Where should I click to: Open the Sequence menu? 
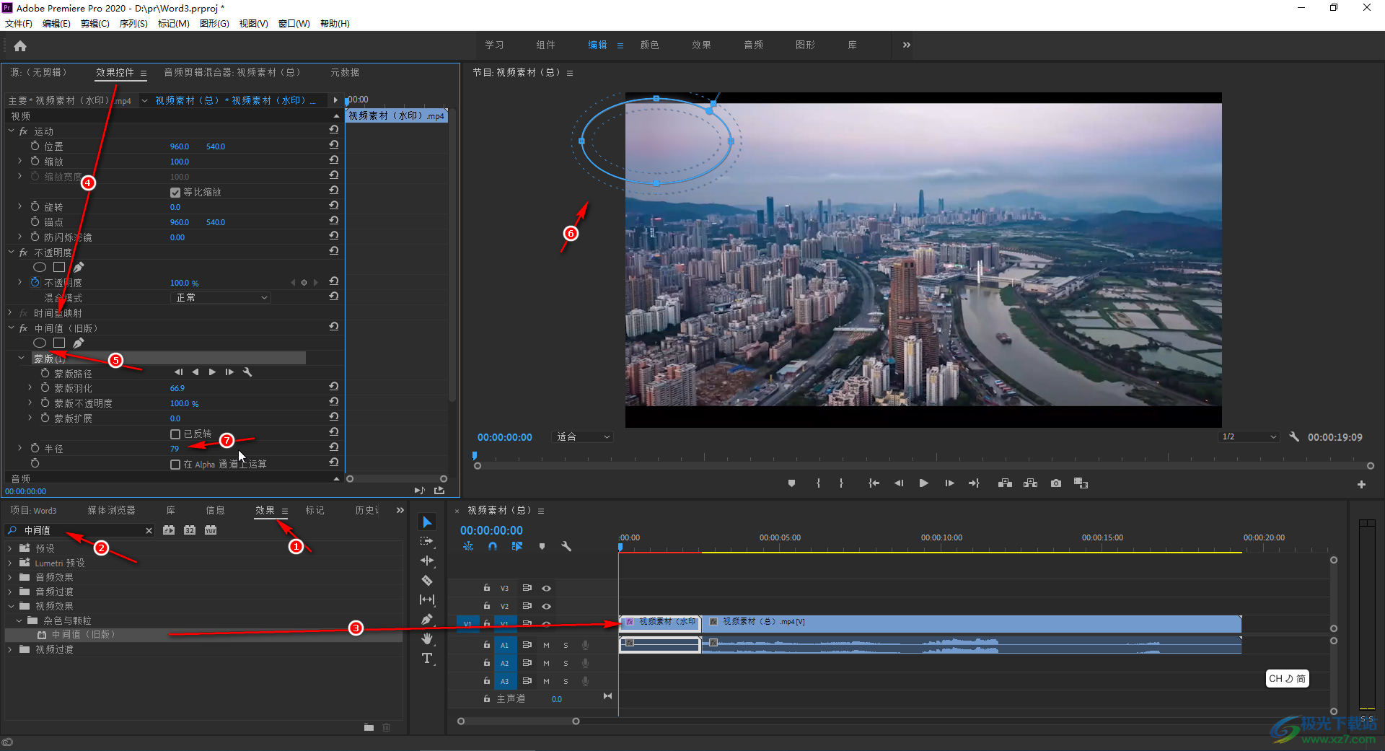(133, 24)
